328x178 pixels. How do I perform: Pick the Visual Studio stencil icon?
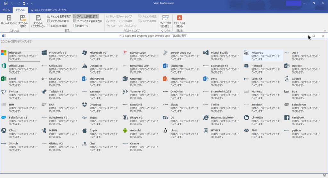(206, 53)
